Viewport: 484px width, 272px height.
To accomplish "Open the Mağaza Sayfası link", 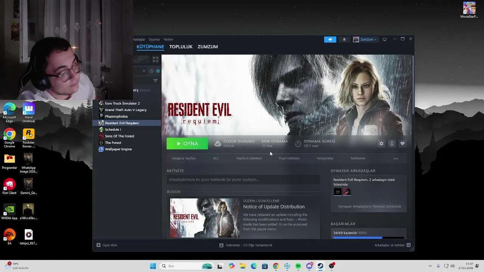I will [x=184, y=158].
